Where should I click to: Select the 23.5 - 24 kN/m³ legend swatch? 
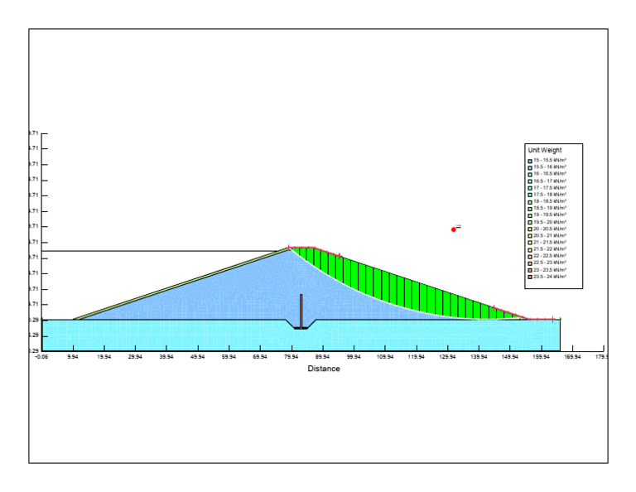(530, 277)
